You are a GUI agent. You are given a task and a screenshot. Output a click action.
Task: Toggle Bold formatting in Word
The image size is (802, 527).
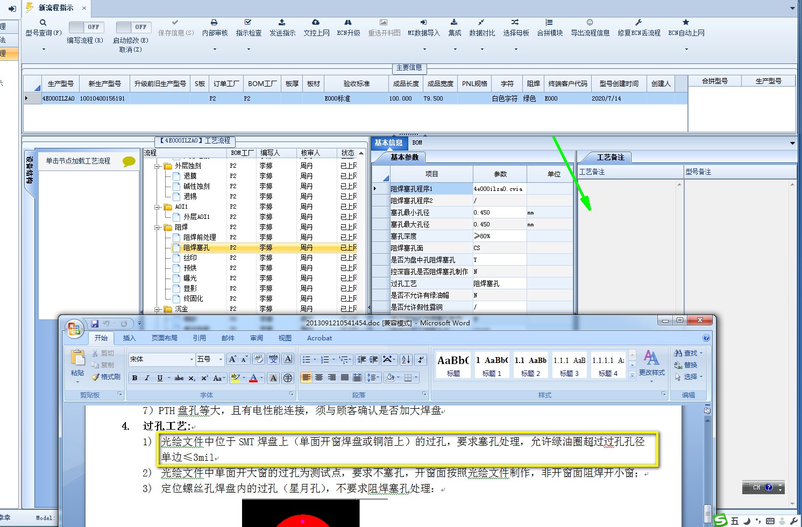coord(134,378)
